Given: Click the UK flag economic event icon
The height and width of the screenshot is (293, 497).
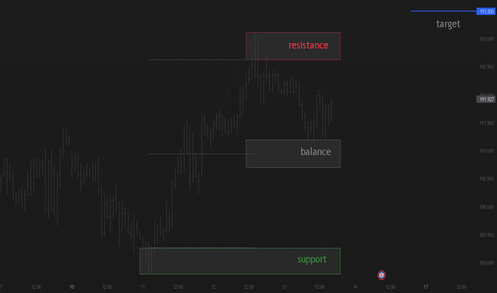Looking at the screenshot, I should click(381, 275).
